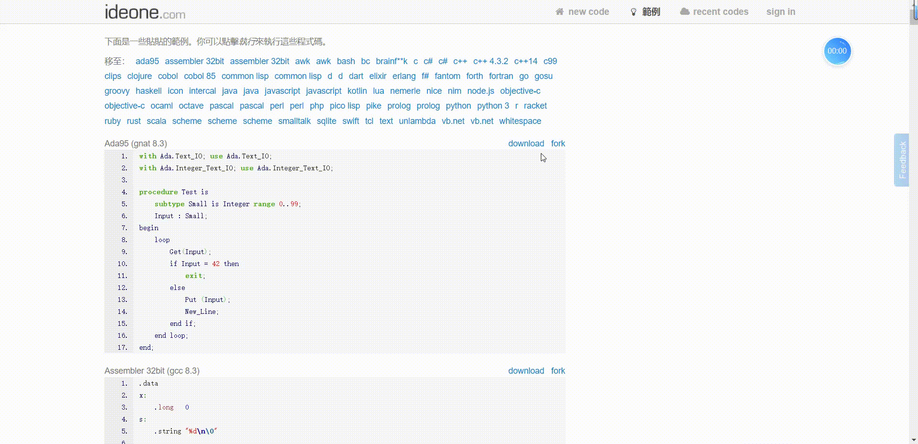
Task: Jump to the lua sample
Action: (x=378, y=91)
